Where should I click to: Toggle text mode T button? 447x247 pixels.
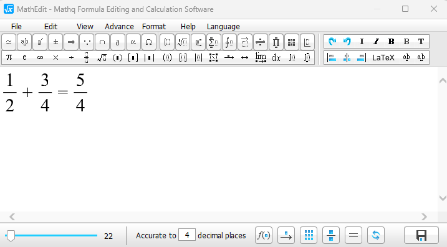(421, 42)
